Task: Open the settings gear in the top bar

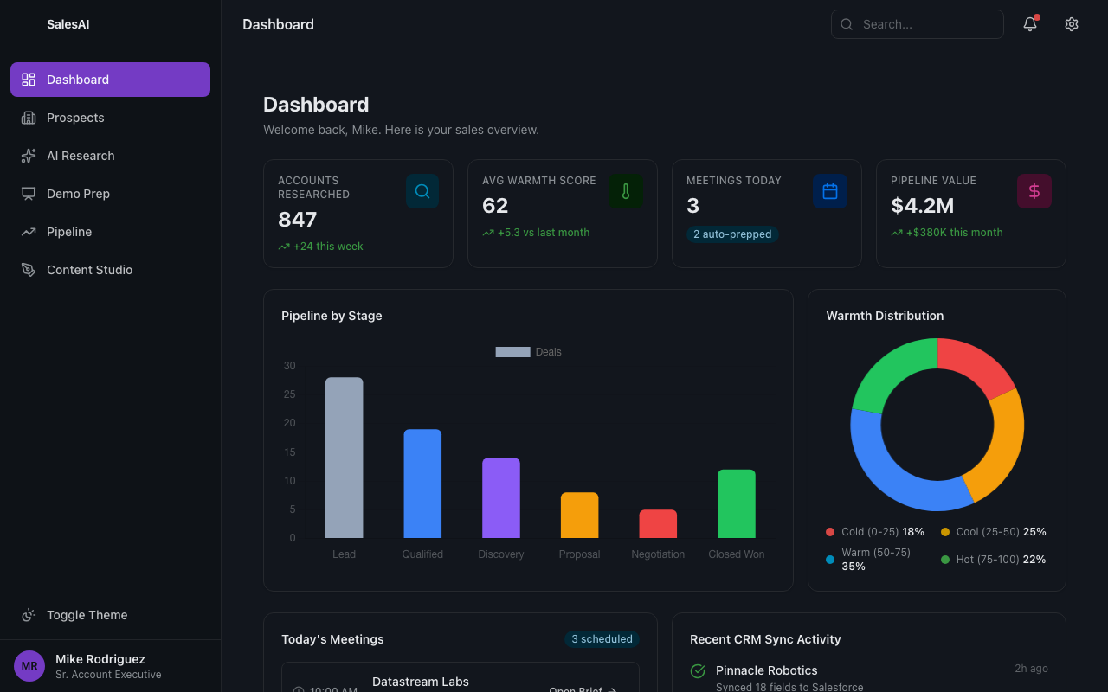Action: (1072, 24)
